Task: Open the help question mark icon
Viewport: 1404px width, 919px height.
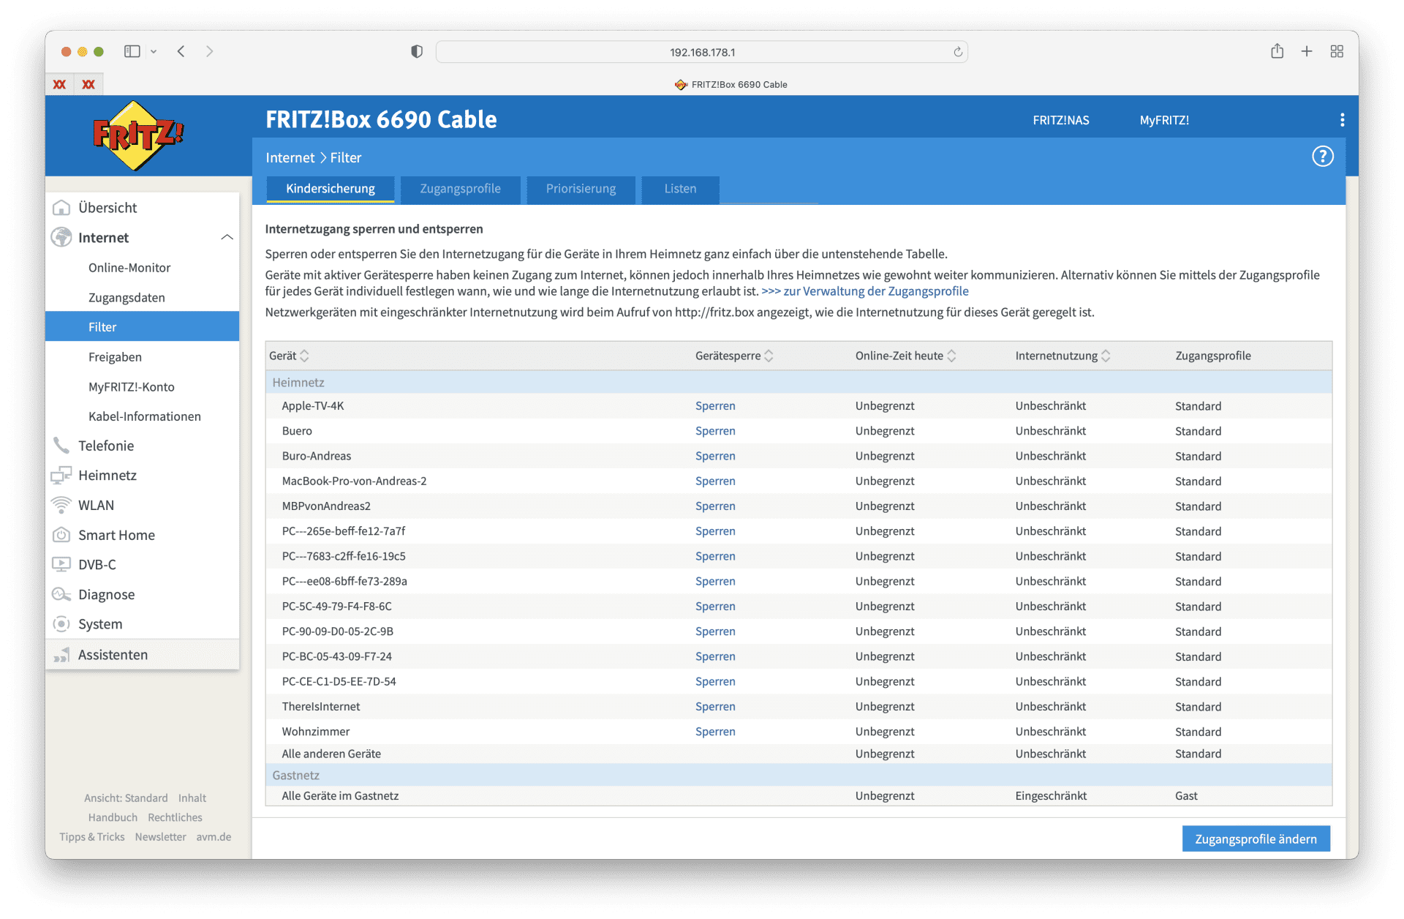Action: (1322, 157)
